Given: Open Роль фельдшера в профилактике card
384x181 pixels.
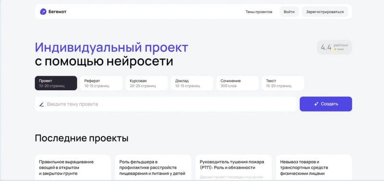Looking at the screenshot, I should 153,168.
